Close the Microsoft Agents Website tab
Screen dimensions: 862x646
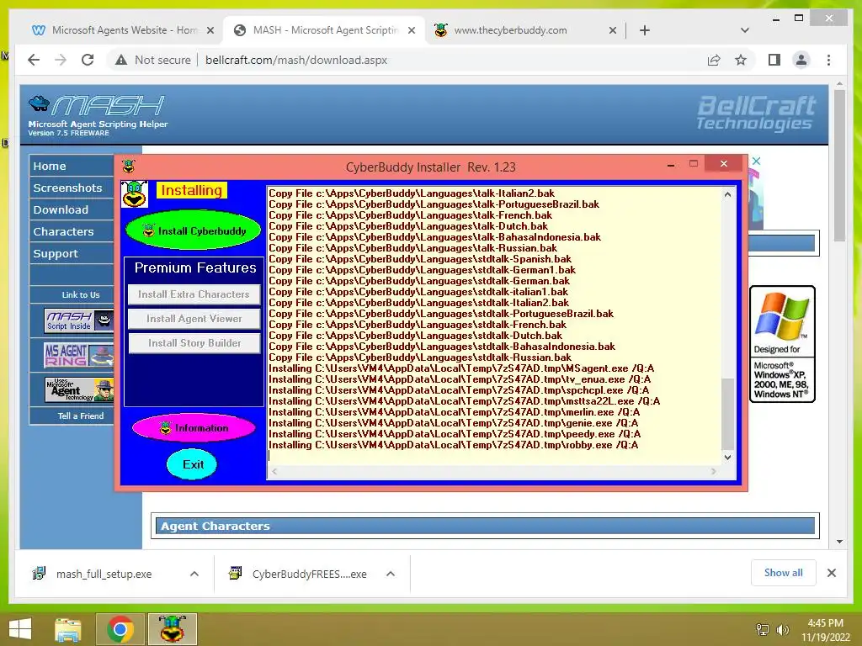[210, 30]
